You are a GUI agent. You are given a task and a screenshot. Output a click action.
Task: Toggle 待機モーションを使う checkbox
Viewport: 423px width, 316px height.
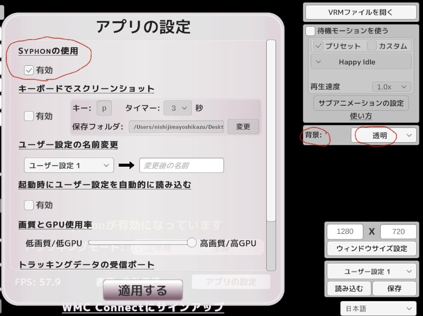[310, 31]
